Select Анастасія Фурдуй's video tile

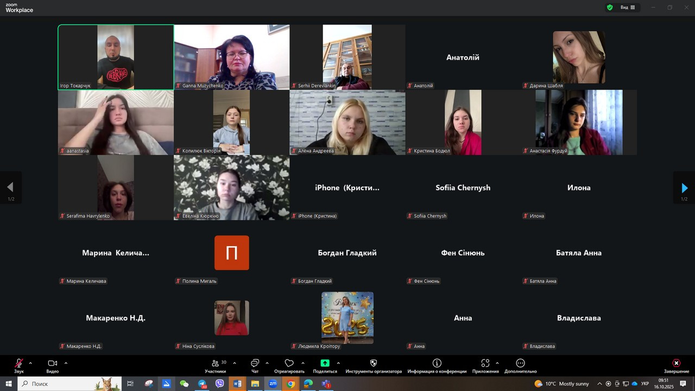(x=579, y=122)
